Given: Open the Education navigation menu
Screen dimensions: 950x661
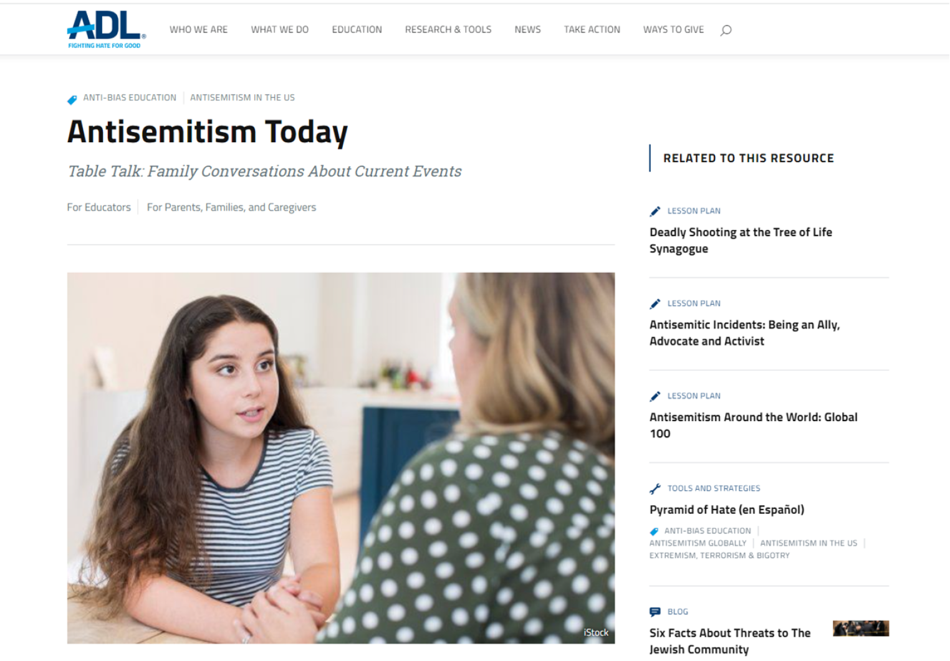Looking at the screenshot, I should coord(357,29).
